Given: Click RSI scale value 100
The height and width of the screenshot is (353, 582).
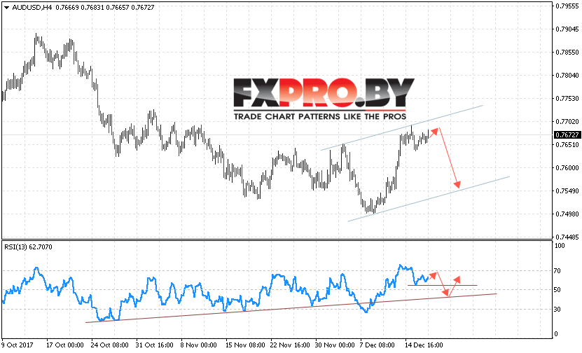Looking at the screenshot, I should (x=559, y=245).
